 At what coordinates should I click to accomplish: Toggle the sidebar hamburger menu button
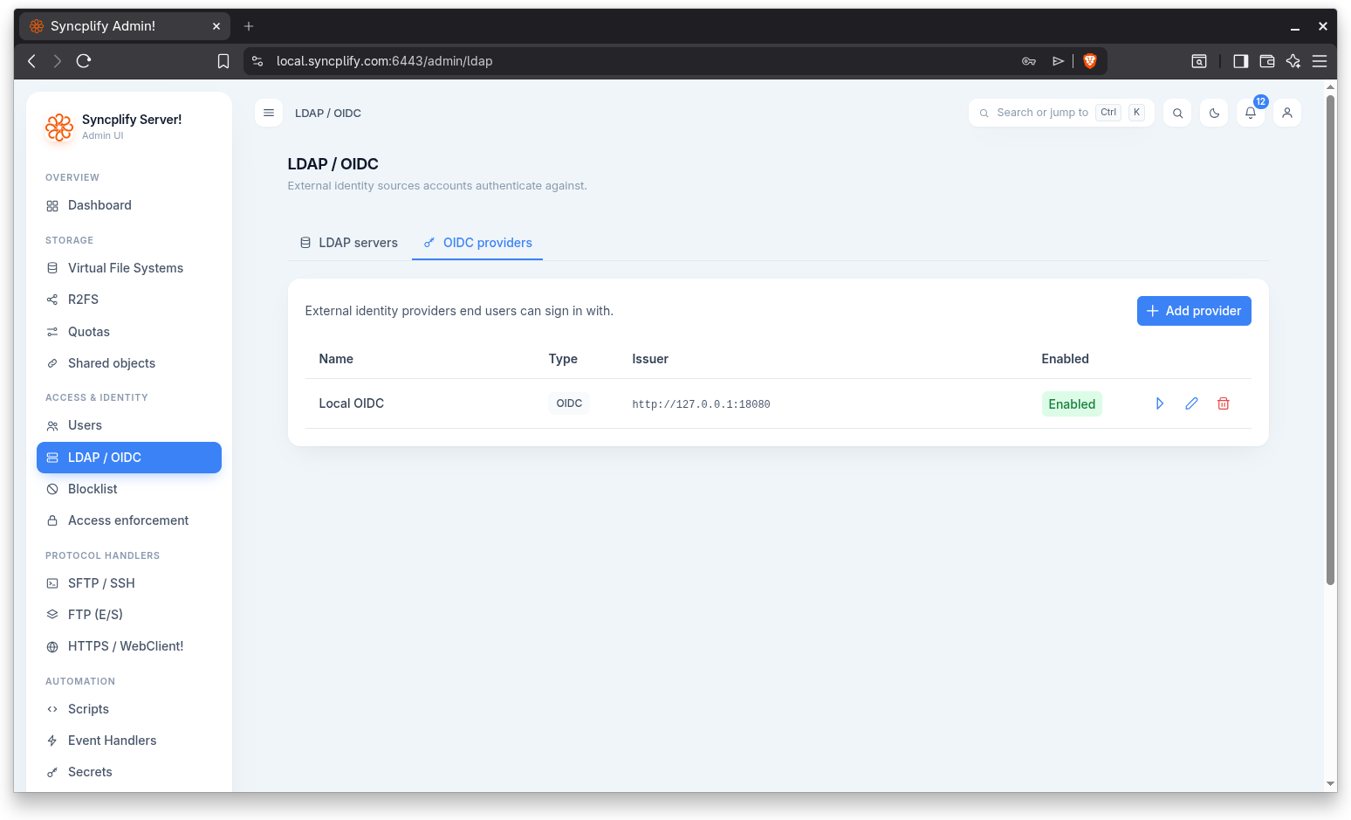269,113
